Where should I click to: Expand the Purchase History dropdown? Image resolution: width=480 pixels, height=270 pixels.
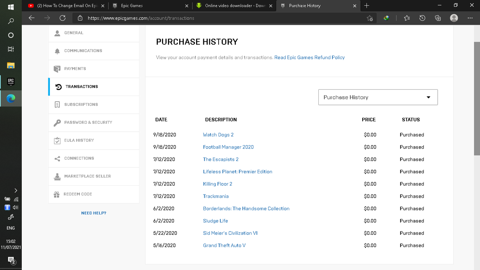point(378,97)
